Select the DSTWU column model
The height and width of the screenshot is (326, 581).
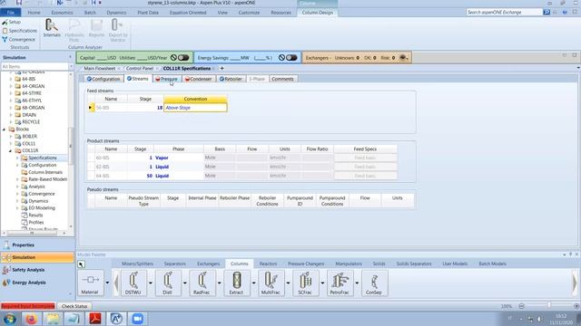pos(133,283)
